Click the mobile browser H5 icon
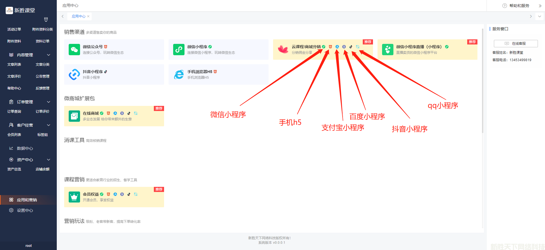545x250 pixels. 179,74
